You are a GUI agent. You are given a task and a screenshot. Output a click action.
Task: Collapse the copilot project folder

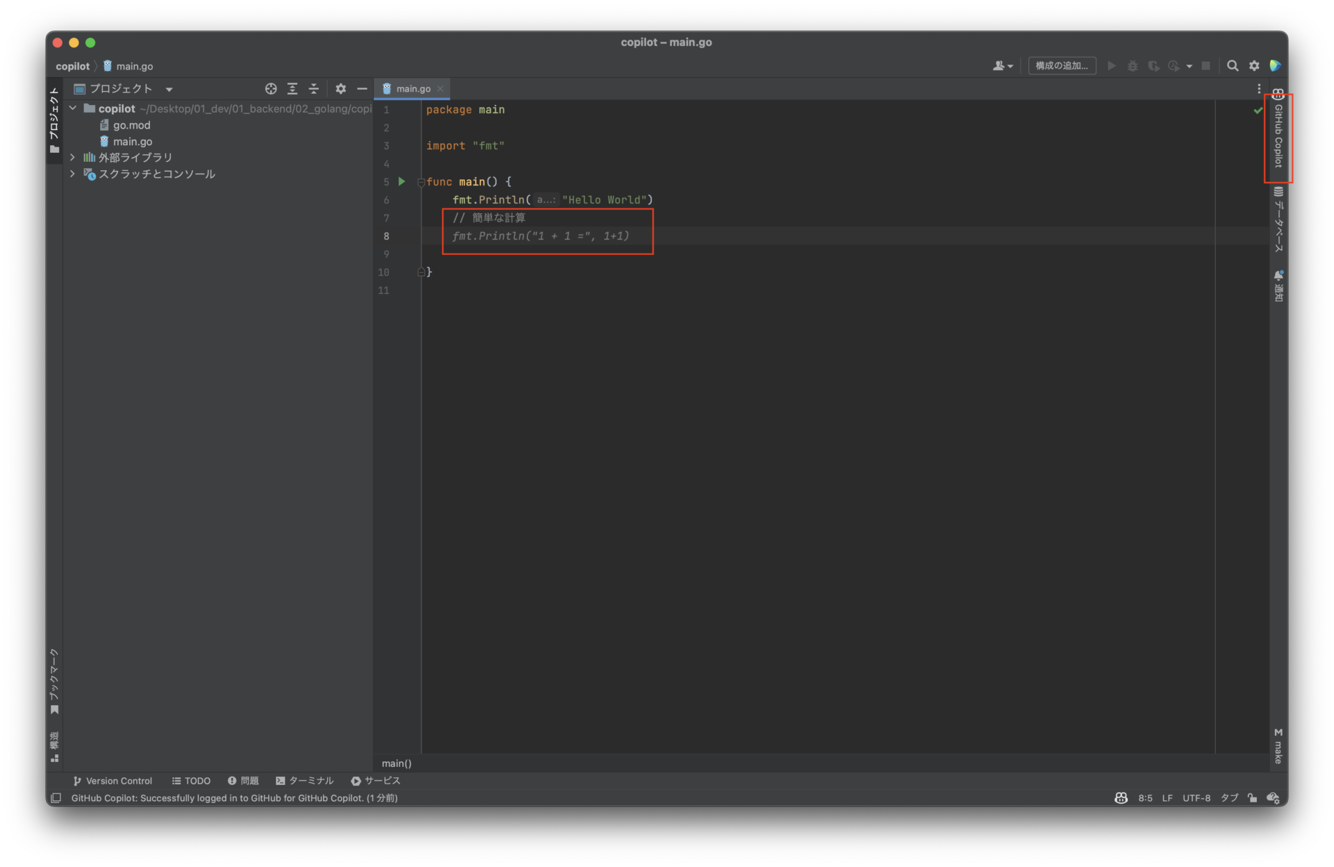(x=72, y=108)
